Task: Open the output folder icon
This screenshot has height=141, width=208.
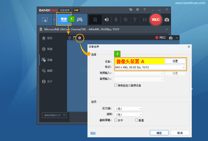Action: point(131,9)
